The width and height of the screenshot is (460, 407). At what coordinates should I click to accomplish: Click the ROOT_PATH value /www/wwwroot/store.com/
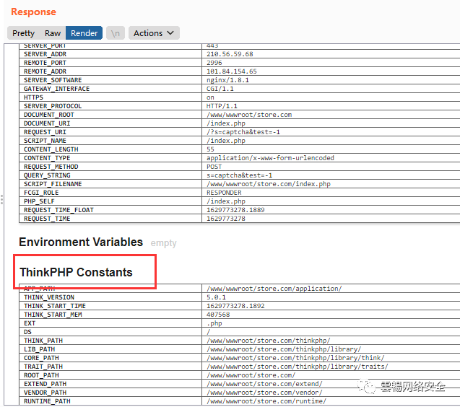(251, 375)
